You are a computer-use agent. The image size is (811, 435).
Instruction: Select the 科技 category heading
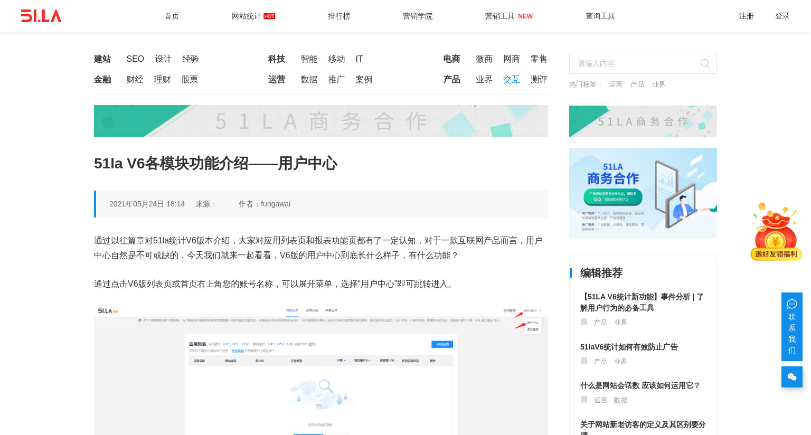point(277,59)
